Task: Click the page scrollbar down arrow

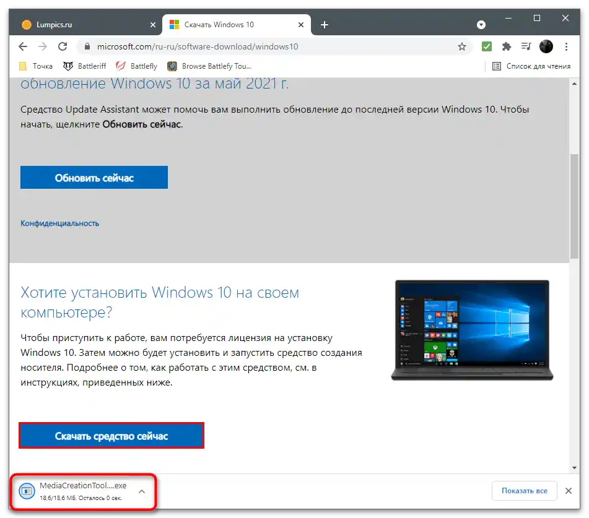Action: click(x=574, y=468)
